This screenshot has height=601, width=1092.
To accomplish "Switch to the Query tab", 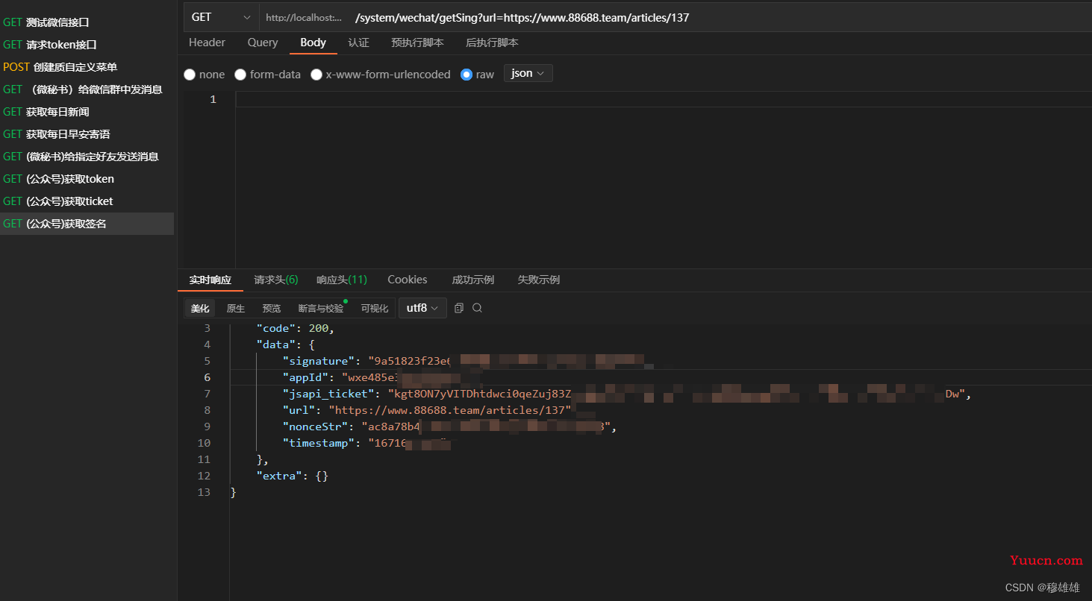I will coord(263,43).
